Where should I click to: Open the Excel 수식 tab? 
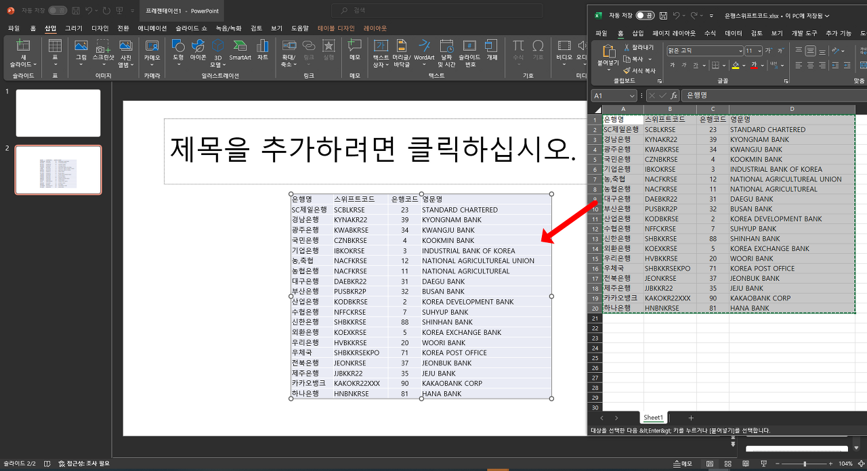pyautogui.click(x=710, y=33)
